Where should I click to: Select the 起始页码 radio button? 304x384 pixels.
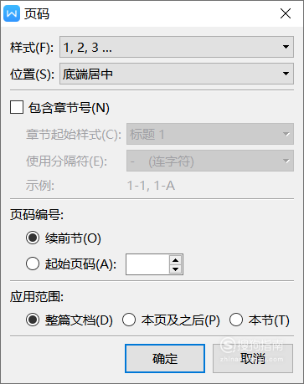[x=33, y=264]
